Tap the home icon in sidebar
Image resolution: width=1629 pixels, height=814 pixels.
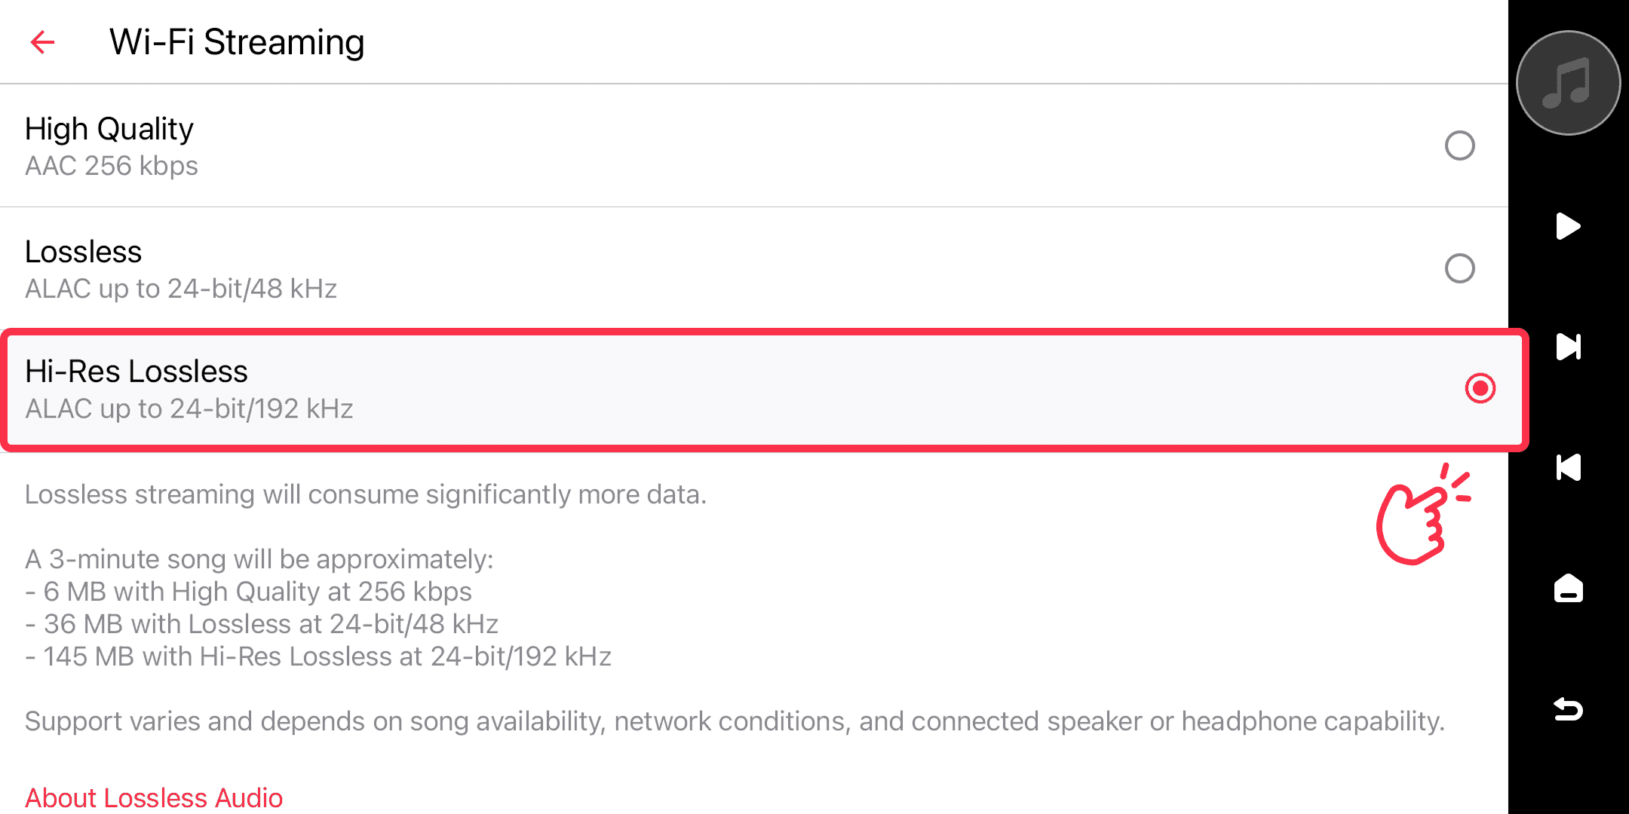(1568, 588)
